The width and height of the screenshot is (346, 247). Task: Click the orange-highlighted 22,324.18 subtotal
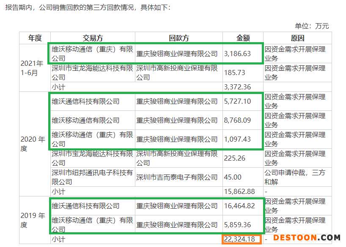click(x=239, y=239)
